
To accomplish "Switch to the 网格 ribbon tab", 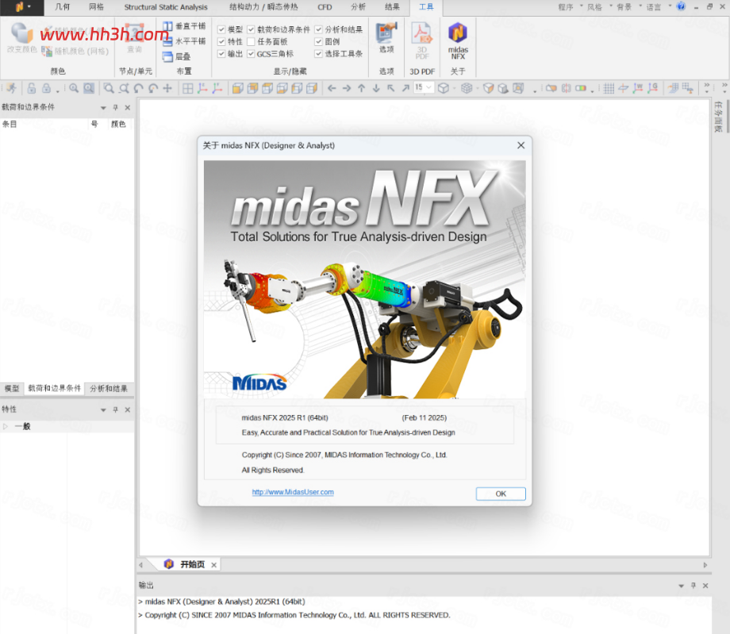I will 96,7.
